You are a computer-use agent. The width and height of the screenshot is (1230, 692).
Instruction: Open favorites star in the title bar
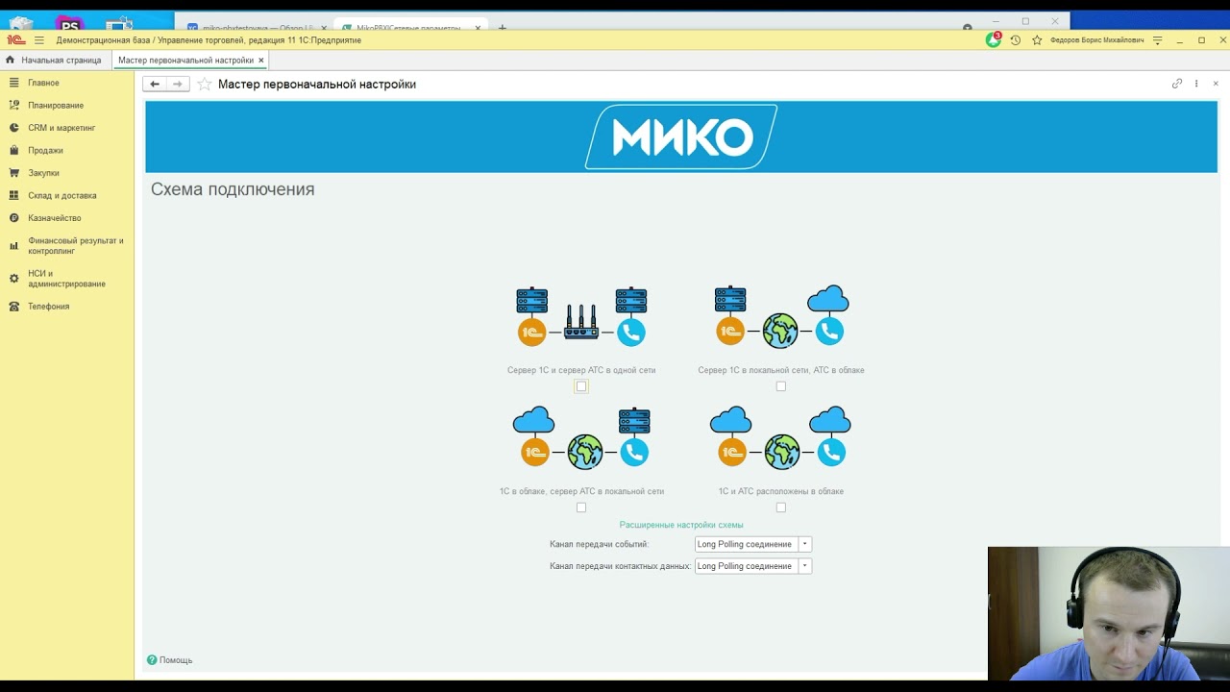[x=1037, y=40]
